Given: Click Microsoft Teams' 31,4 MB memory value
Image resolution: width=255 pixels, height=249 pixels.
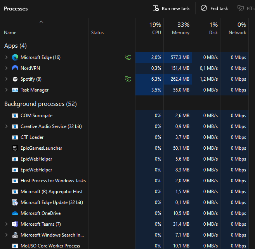Looking at the screenshot, I should pos(181,224).
